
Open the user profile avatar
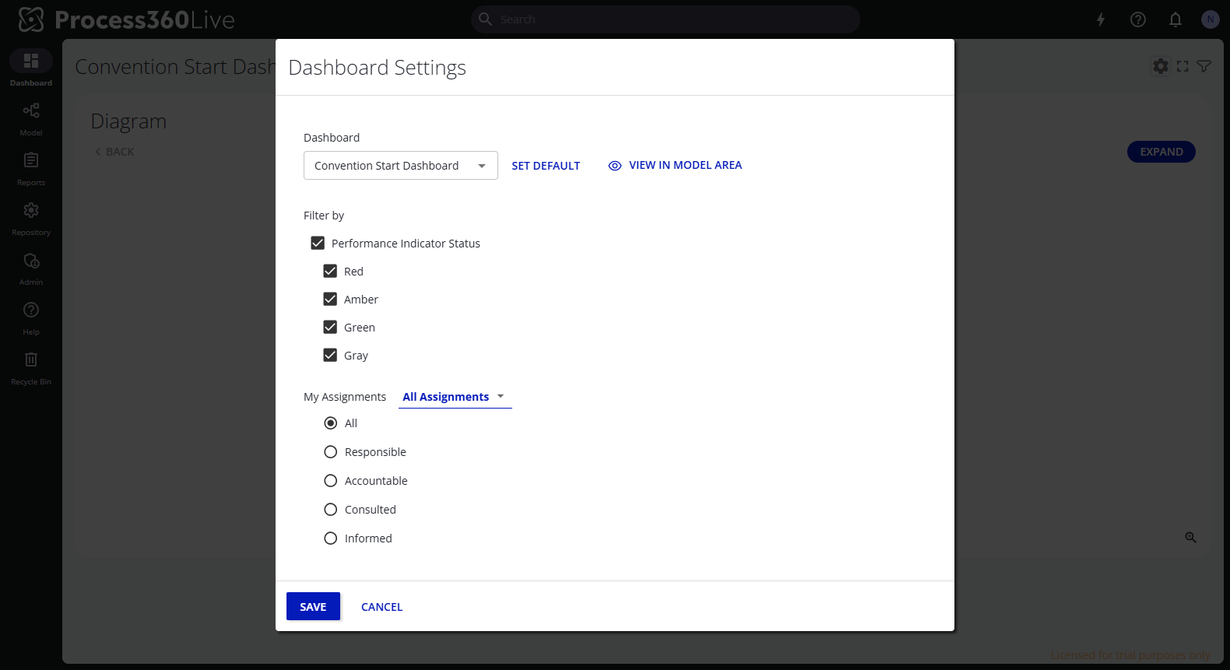pos(1210,19)
